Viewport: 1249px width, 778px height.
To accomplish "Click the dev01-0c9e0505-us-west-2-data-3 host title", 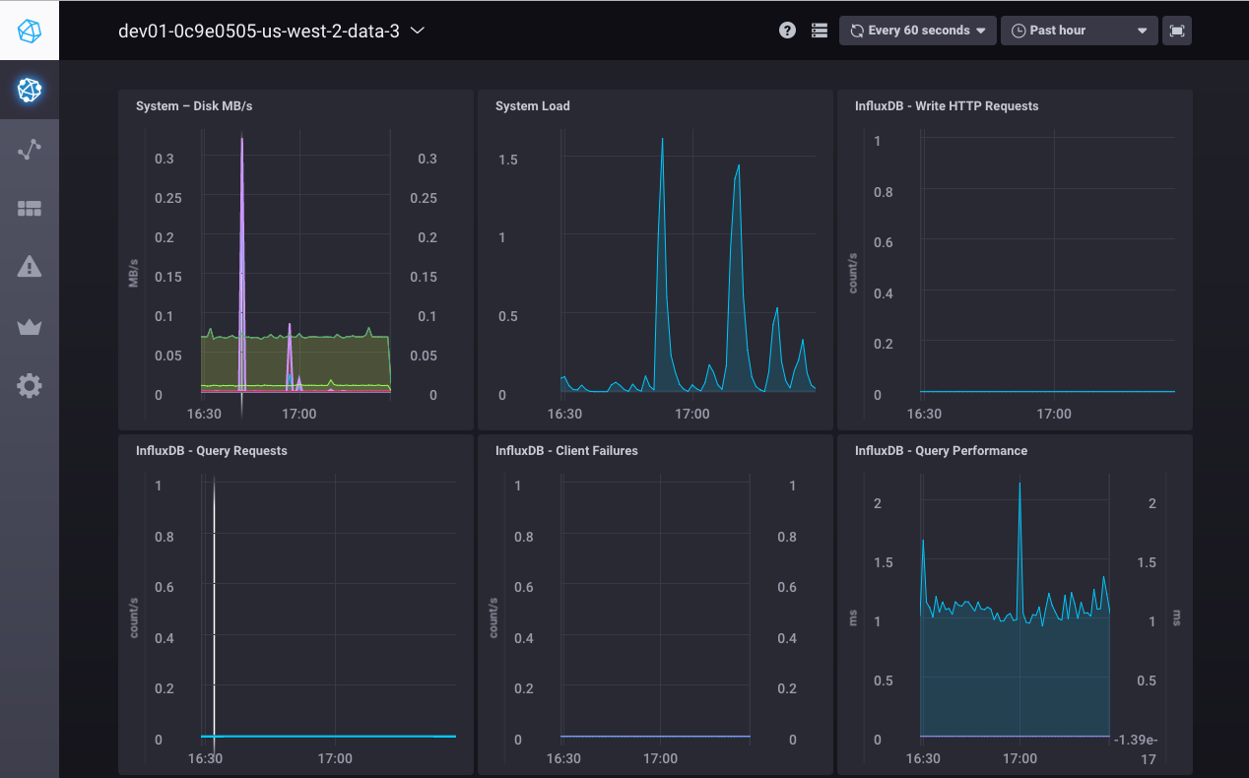I will (258, 31).
